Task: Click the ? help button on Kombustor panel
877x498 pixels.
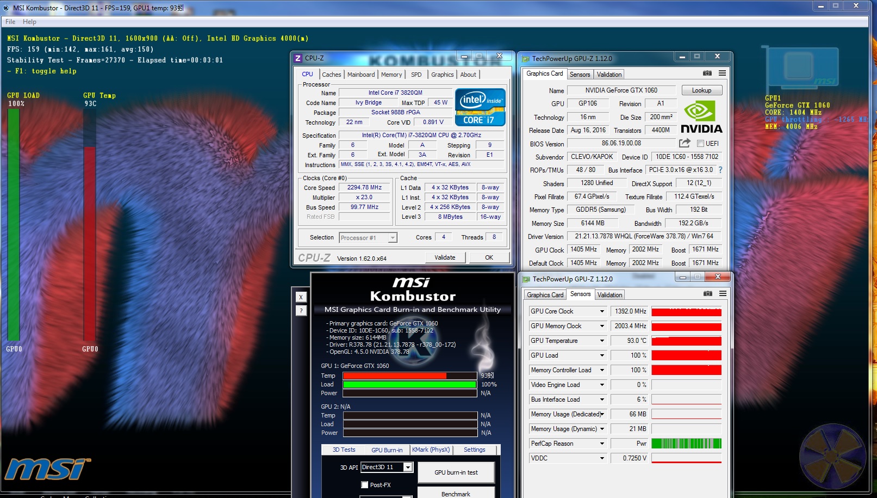Action: [301, 311]
